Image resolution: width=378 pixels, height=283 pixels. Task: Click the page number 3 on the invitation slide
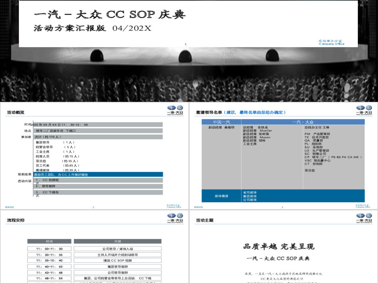[282, 207]
